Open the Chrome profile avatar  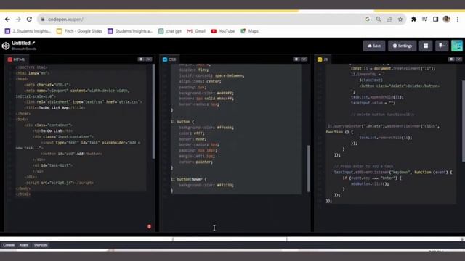446,20
